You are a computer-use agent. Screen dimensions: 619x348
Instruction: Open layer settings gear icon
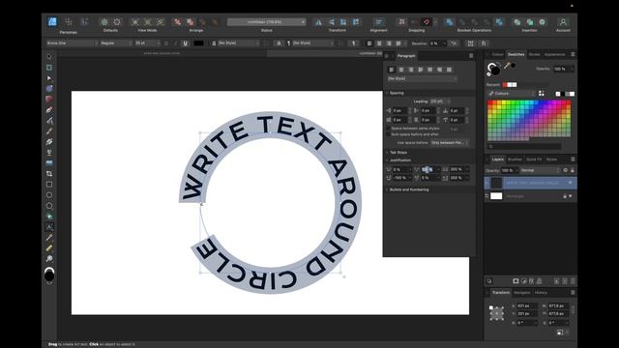pos(565,170)
